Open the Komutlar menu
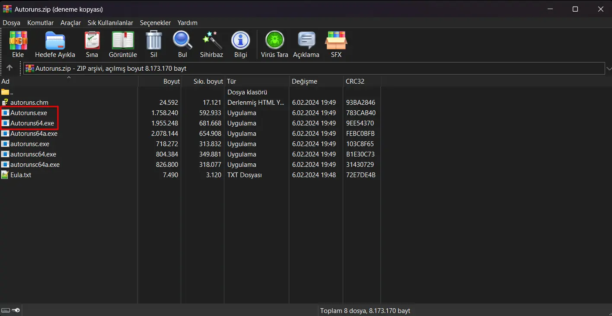Image resolution: width=612 pixels, height=316 pixels. click(41, 23)
